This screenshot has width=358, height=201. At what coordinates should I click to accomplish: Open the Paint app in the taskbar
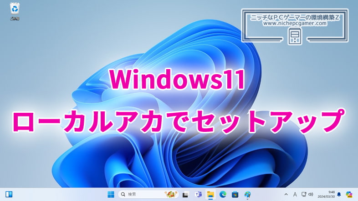click(x=247, y=194)
